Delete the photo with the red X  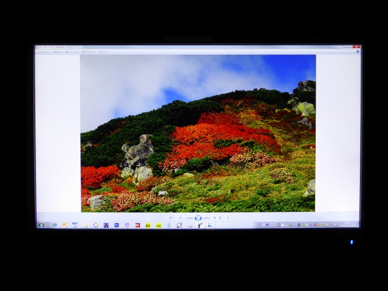[x=228, y=218]
